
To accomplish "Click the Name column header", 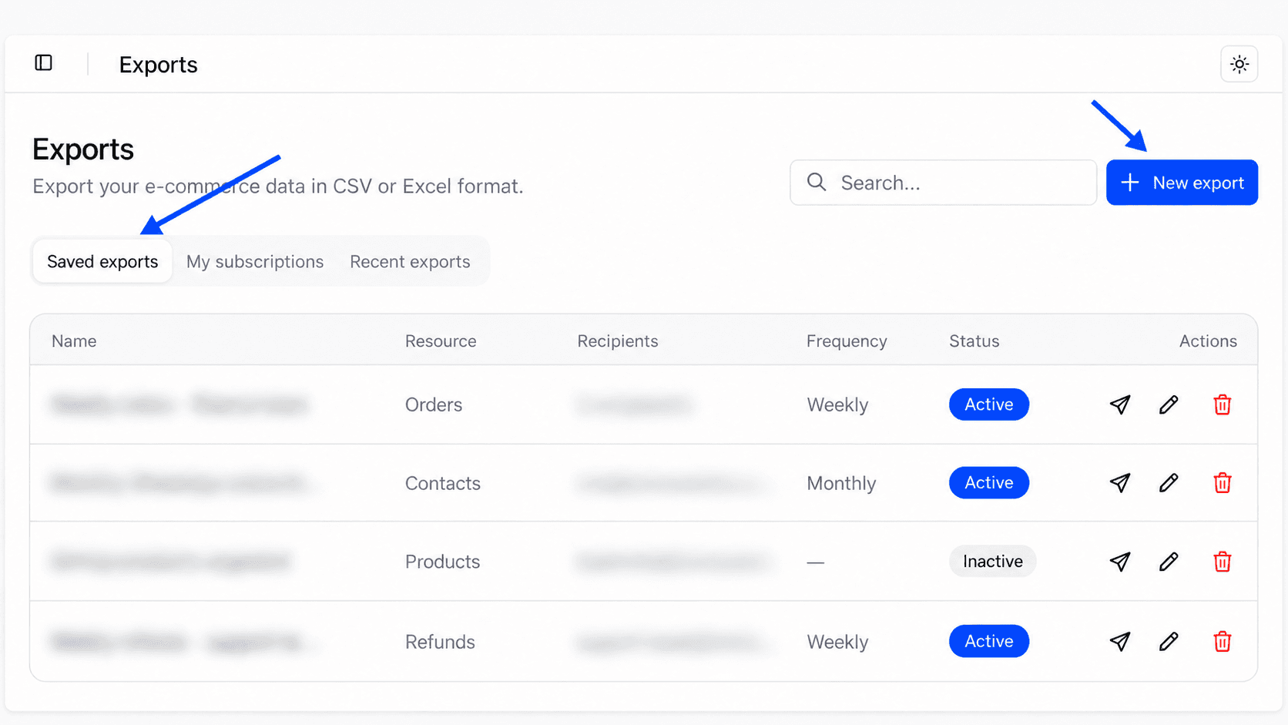I will [x=74, y=341].
